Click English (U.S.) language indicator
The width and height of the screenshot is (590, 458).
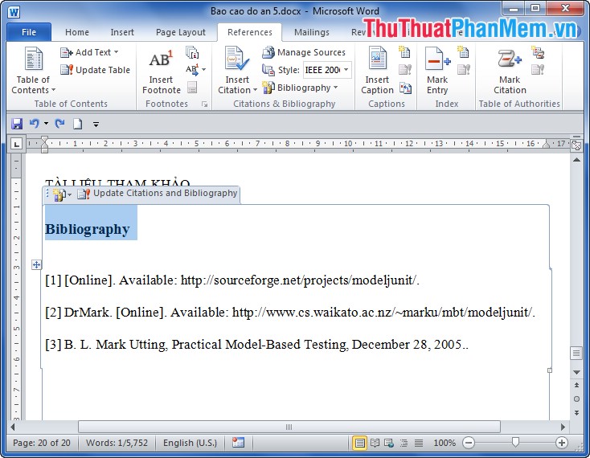[190, 443]
